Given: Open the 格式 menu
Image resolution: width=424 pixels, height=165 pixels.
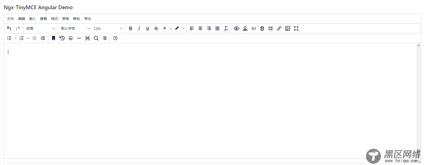Looking at the screenshot, I should click(55, 19).
